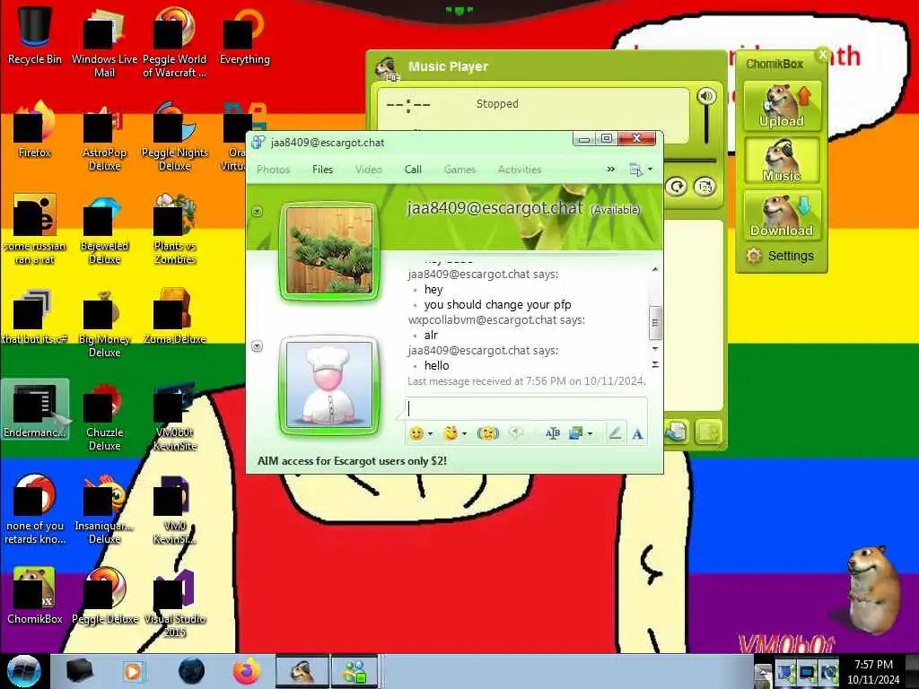Open media player taskbar icon

coord(133,671)
